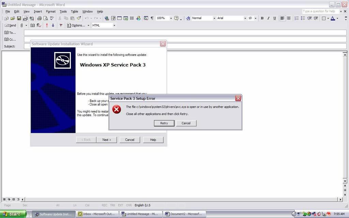Toggle Bold formatting

pos(262,18)
